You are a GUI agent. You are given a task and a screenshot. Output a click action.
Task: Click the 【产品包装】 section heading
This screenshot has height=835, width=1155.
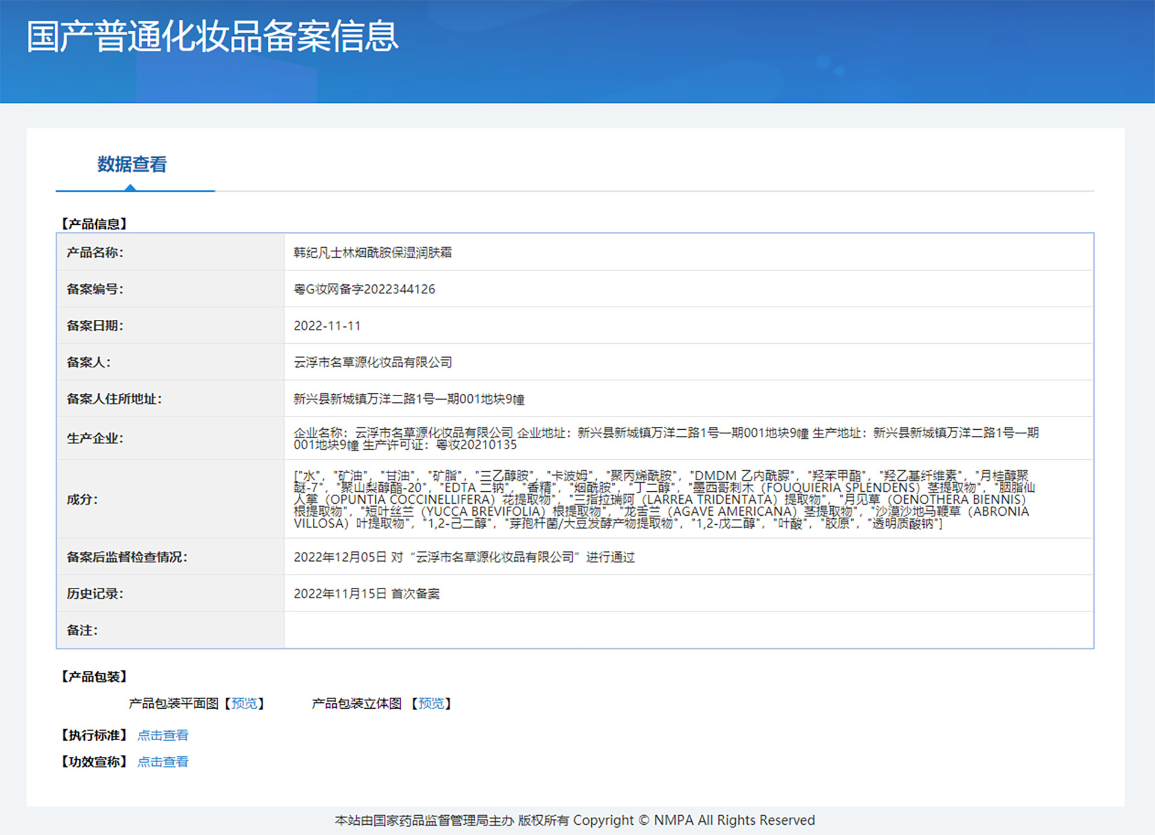[94, 677]
